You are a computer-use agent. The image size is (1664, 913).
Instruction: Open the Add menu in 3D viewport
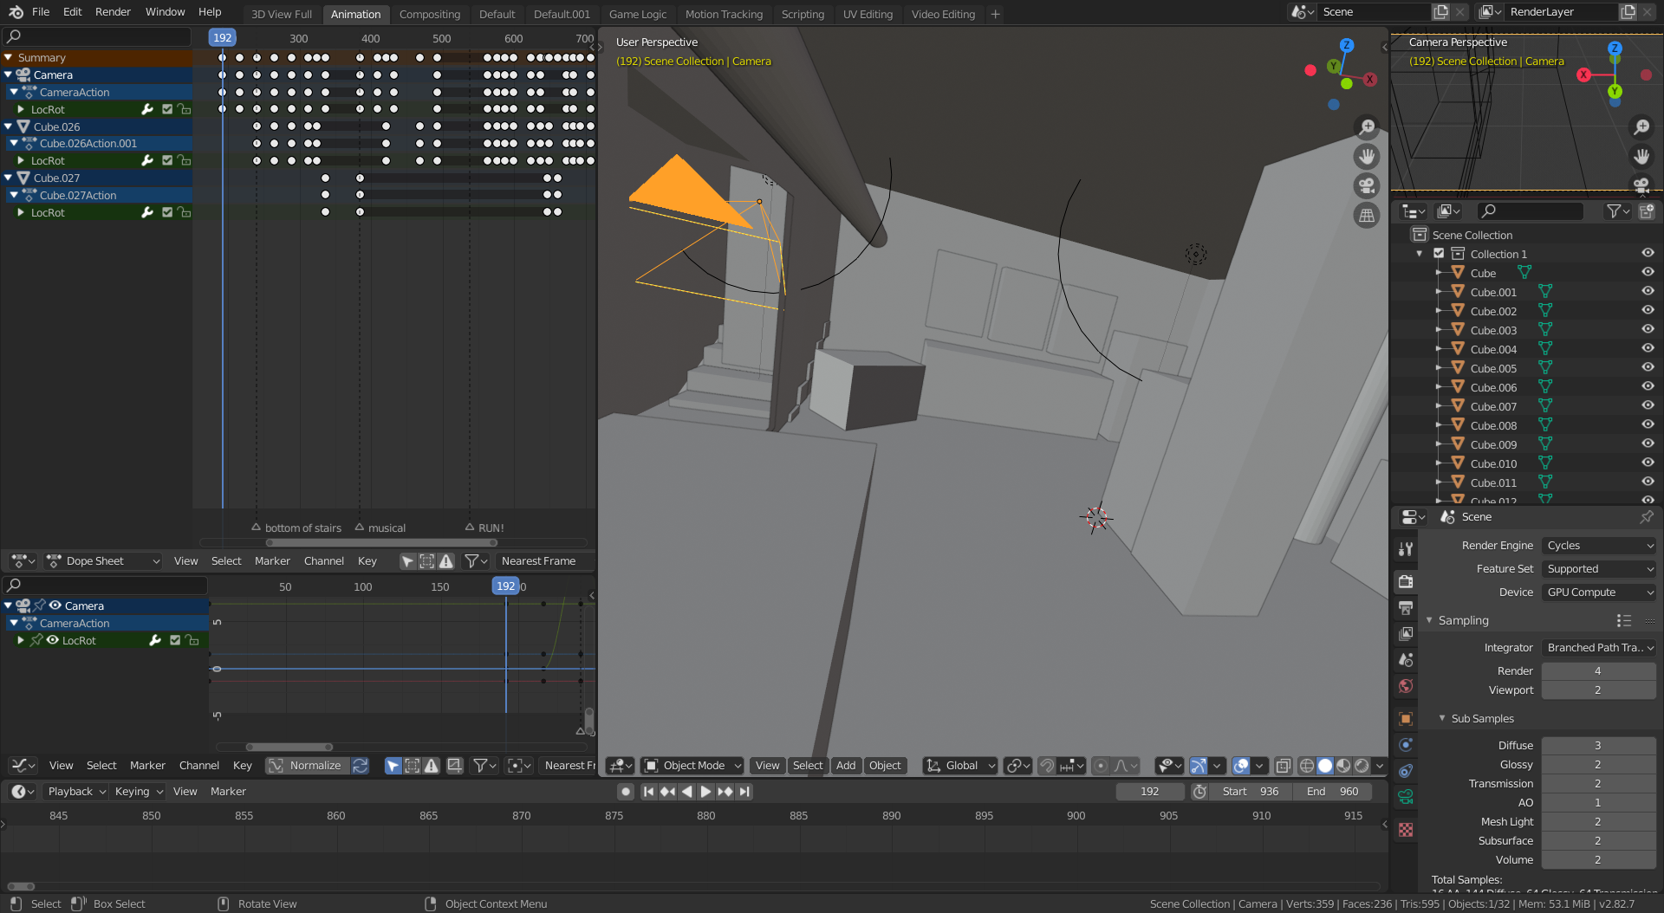(846, 766)
